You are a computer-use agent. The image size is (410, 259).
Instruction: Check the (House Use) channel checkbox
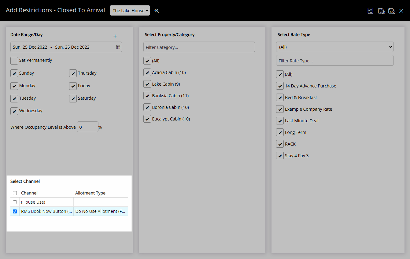coord(15,202)
